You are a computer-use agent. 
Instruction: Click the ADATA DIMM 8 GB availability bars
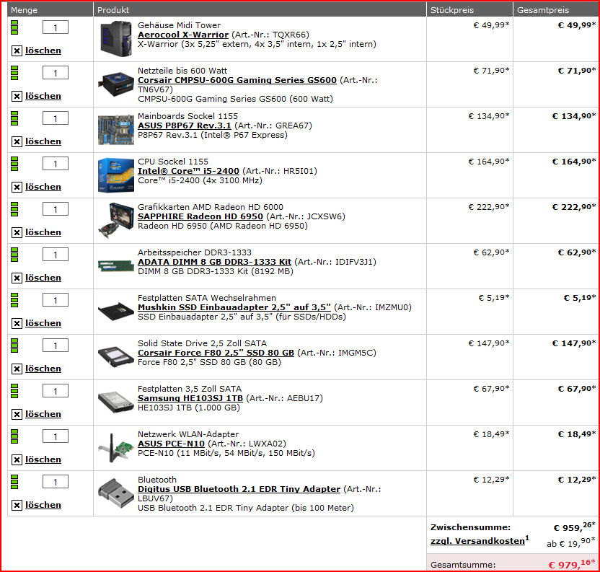pos(14,255)
